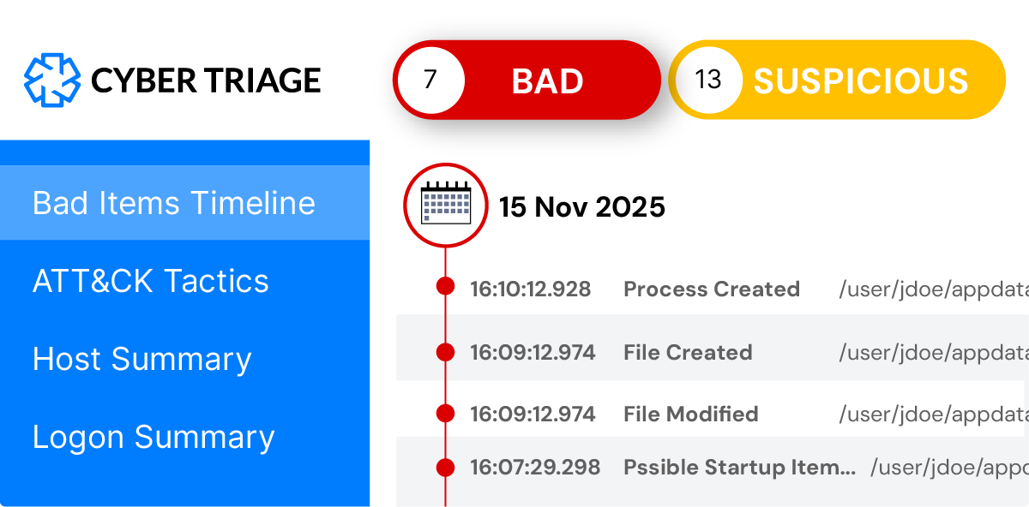Screen dimensions: 1029x507
Task: Filter by the red BAD button
Action: click(549, 81)
